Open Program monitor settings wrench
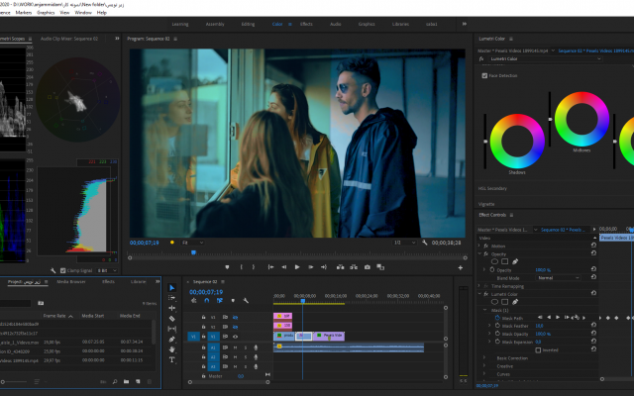 pyautogui.click(x=425, y=243)
